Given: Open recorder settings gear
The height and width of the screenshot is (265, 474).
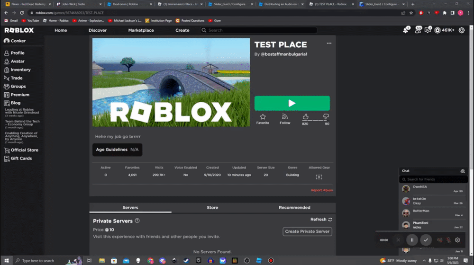Looking at the screenshot, I should coord(458,240).
